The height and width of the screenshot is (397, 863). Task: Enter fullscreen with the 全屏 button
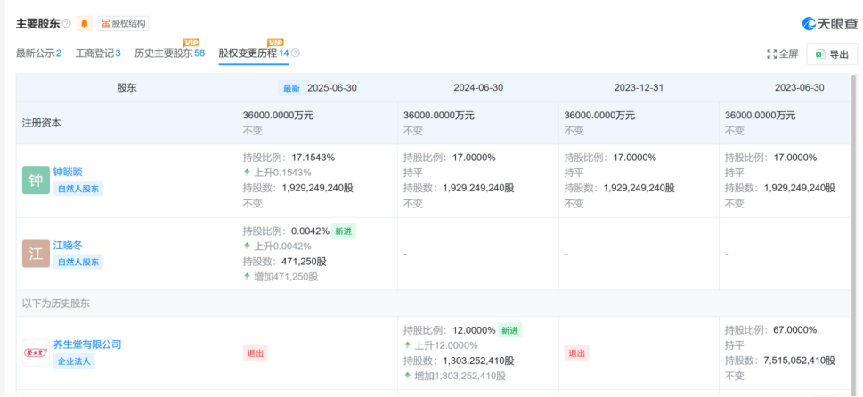coord(783,53)
